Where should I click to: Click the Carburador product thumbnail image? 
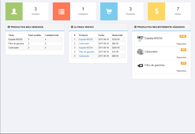coord(140,52)
